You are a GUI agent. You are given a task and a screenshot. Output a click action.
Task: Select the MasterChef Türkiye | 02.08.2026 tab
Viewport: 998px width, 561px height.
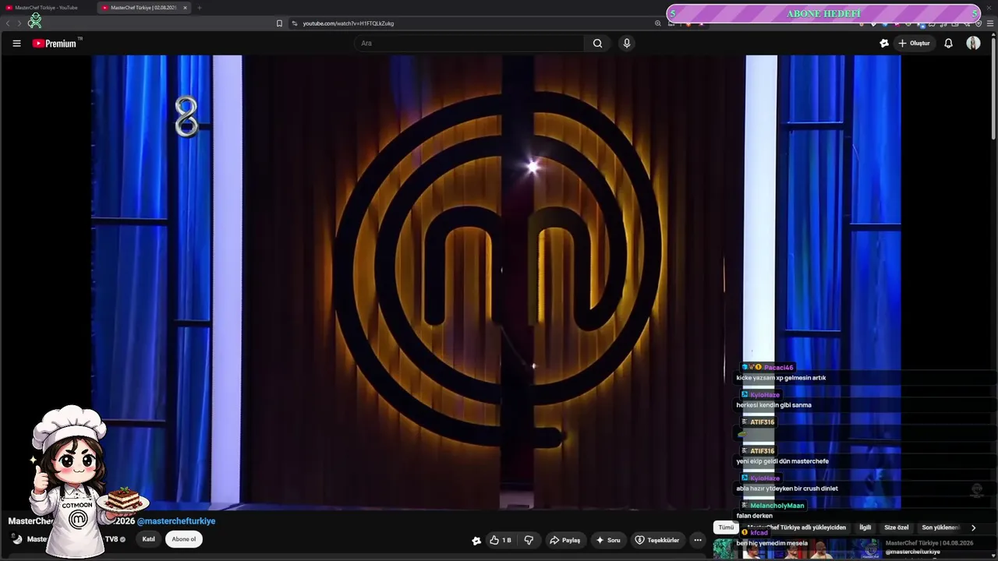pyautogui.click(x=144, y=8)
